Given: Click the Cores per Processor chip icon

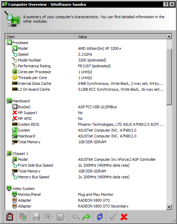Looking at the screenshot, I should [x=14, y=72].
